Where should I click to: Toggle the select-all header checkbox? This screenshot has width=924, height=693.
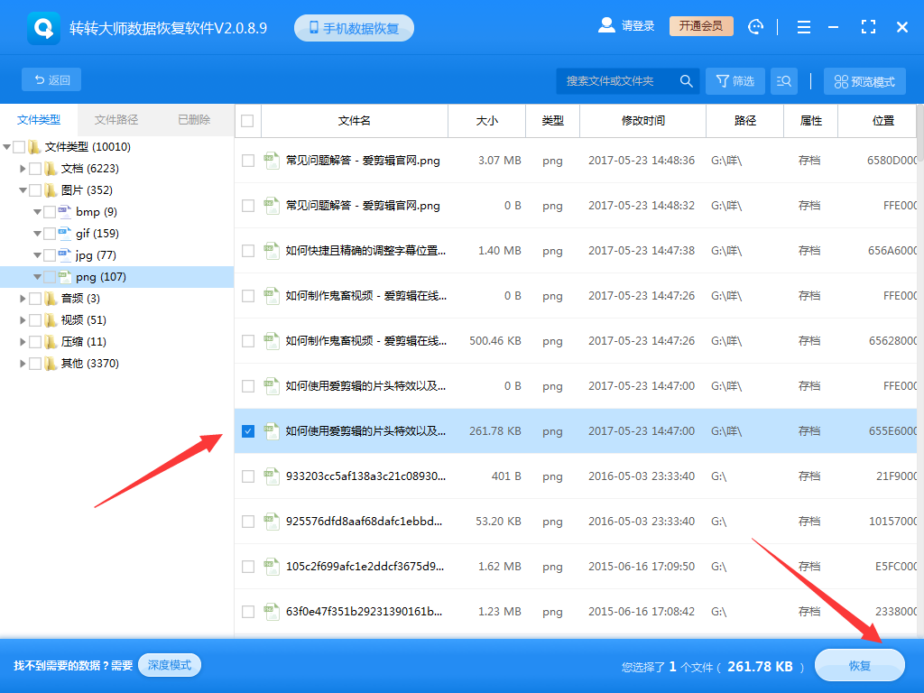[247, 121]
